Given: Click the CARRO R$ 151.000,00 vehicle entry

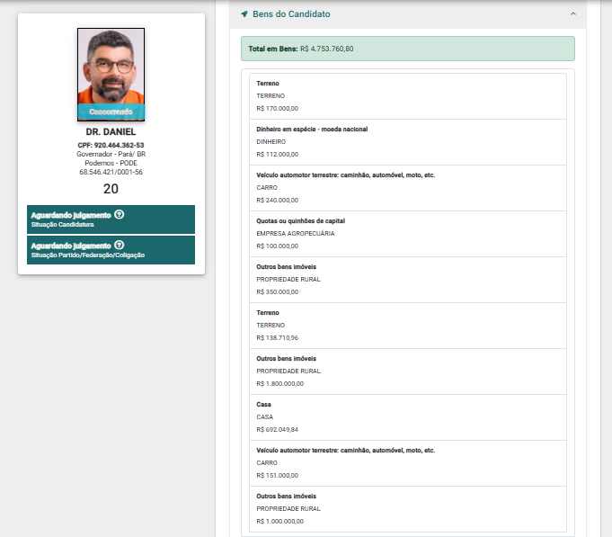Looking at the screenshot, I should 408,463.
